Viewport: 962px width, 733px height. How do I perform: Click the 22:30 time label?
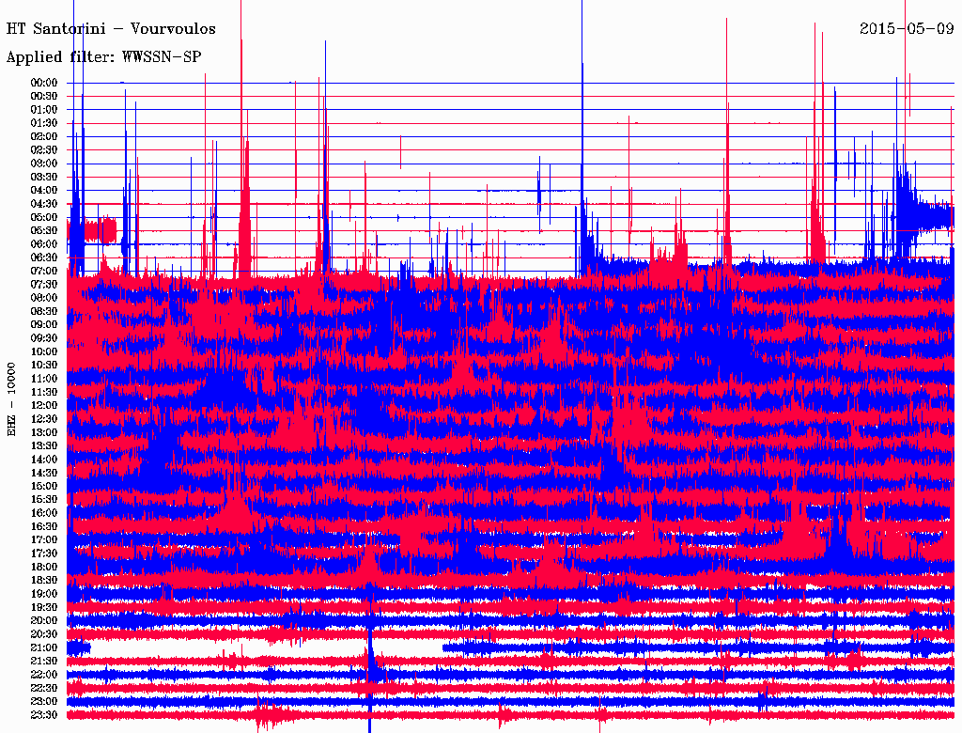click(44, 688)
